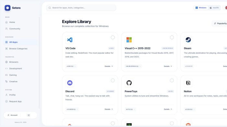
Task: Switch platform to macOS
Action: [214, 8]
